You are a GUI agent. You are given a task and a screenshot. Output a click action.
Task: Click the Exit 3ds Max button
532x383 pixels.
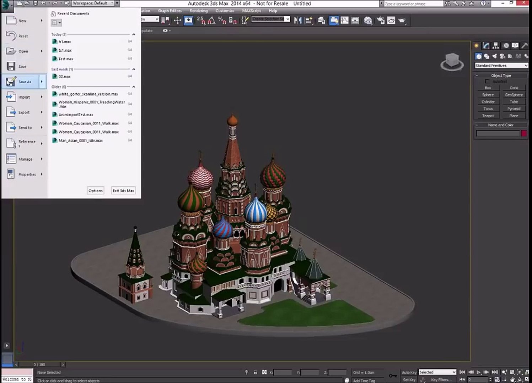click(123, 191)
